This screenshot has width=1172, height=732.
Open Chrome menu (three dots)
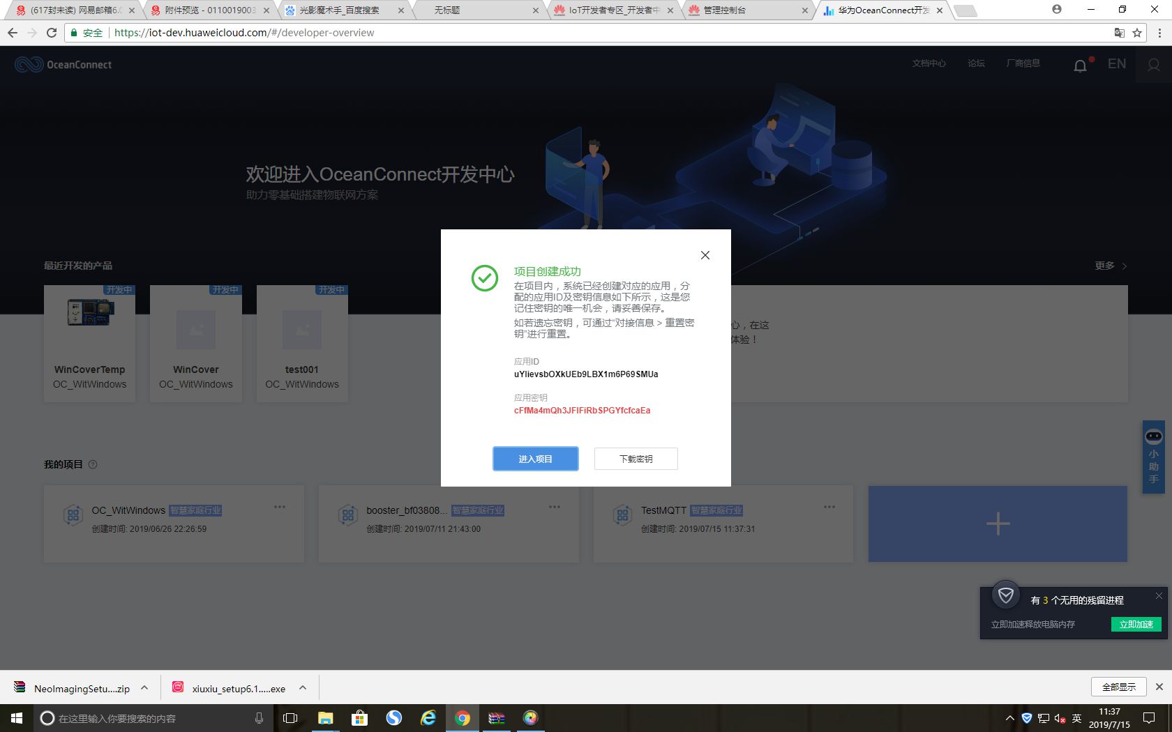[1159, 33]
